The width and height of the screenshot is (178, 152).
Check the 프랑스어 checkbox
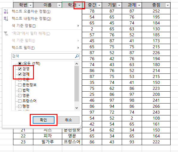pos(20,101)
